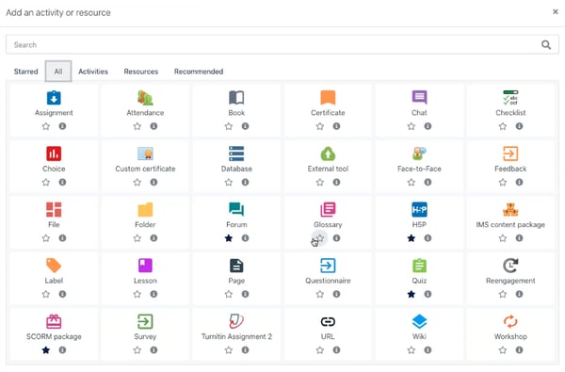
Task: Open the Quiz activity icon
Action: [419, 266]
